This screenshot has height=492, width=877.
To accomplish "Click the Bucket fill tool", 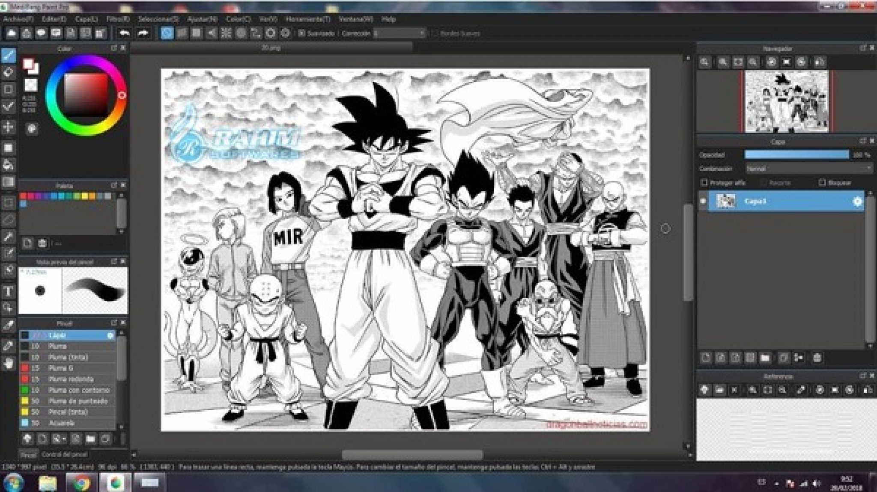I will tap(8, 165).
